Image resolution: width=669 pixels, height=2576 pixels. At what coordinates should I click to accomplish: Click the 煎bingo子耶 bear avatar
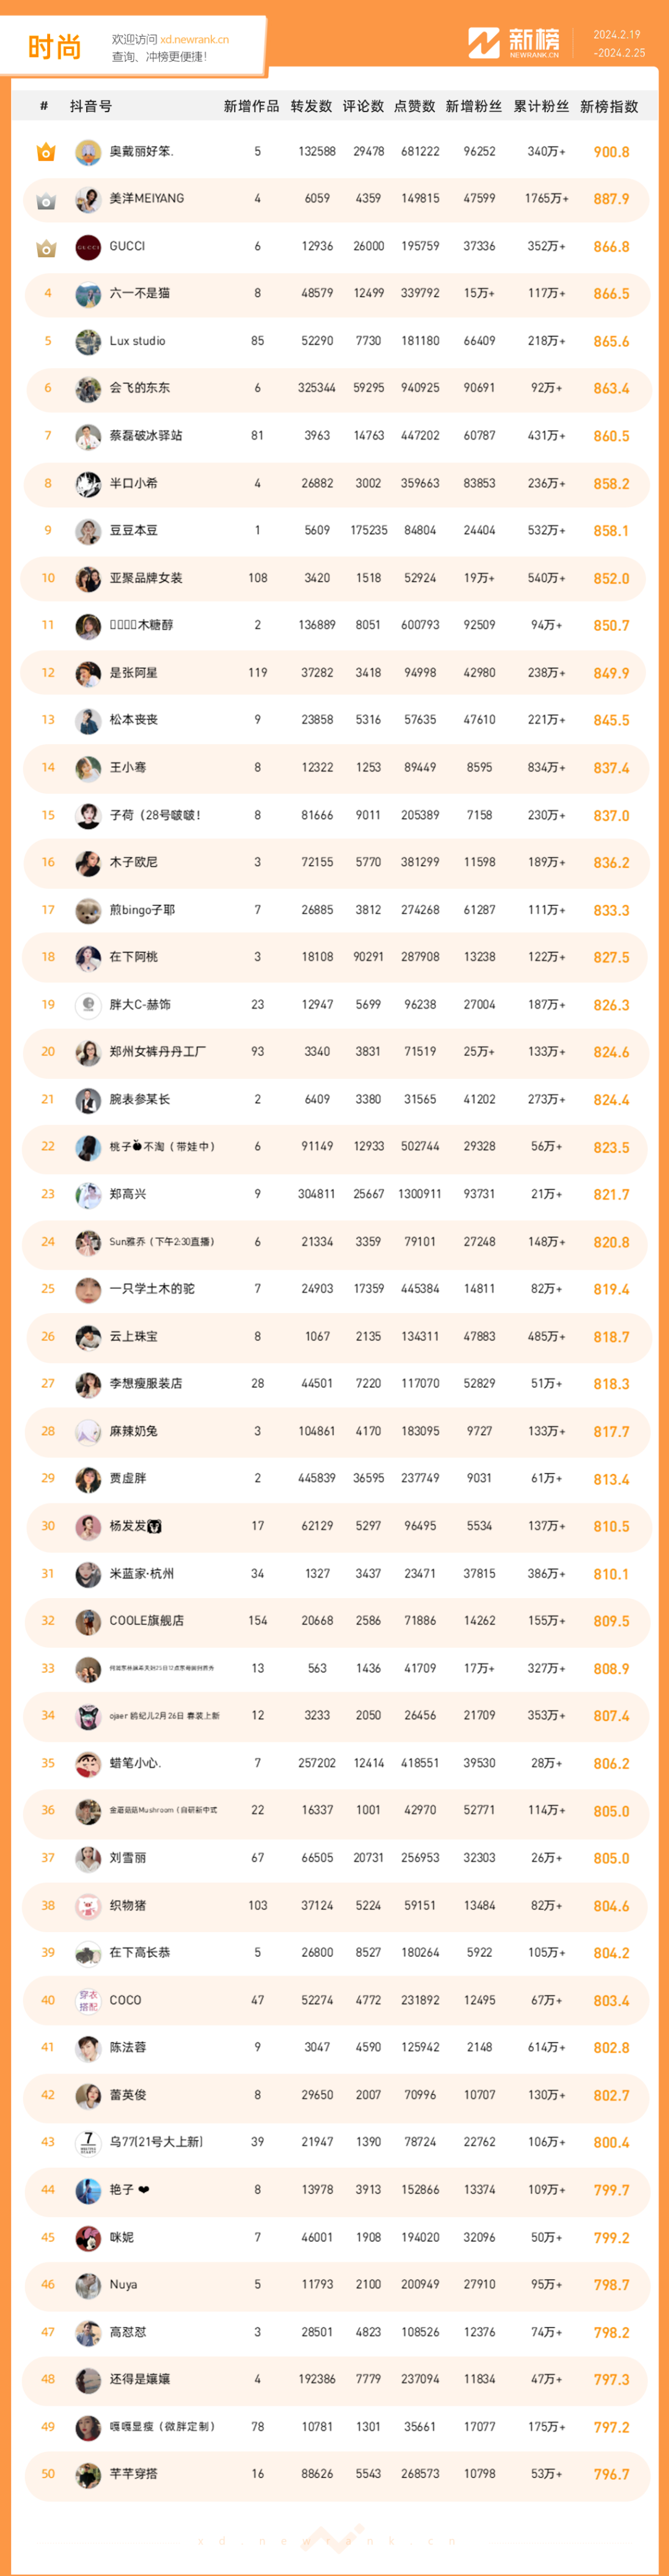pos(88,910)
